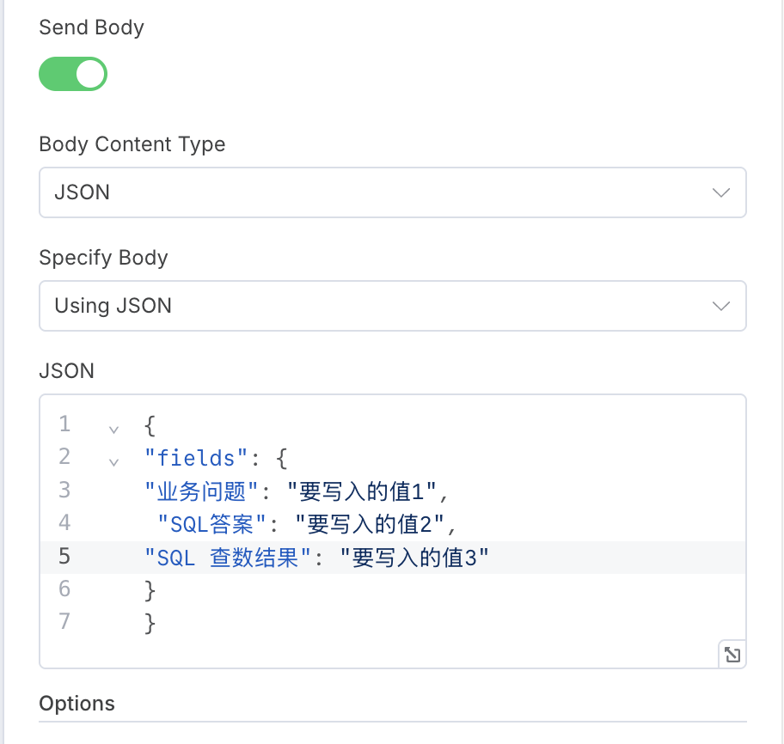Image resolution: width=784 pixels, height=744 pixels.
Task: Click the "SQL 查数结果" key text
Action: pyautogui.click(x=227, y=557)
